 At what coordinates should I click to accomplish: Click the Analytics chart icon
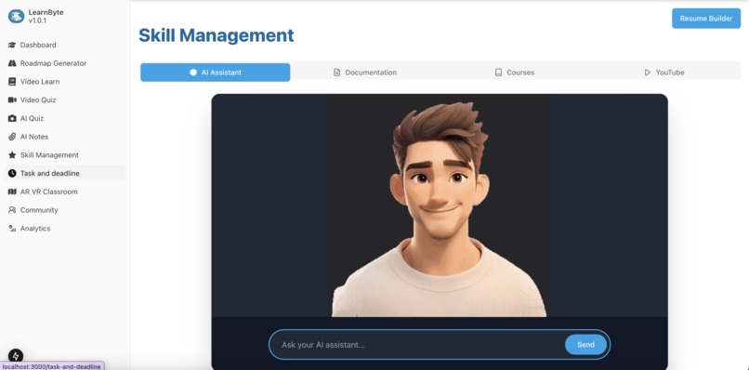point(12,229)
